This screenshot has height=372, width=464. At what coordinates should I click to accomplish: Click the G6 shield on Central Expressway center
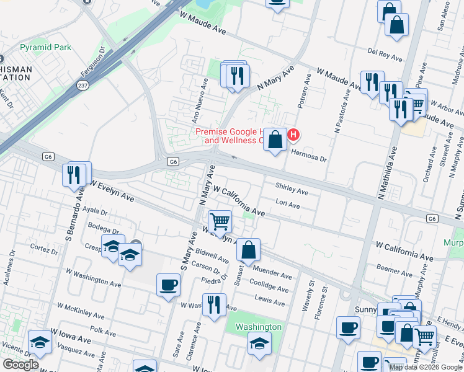tap(173, 161)
